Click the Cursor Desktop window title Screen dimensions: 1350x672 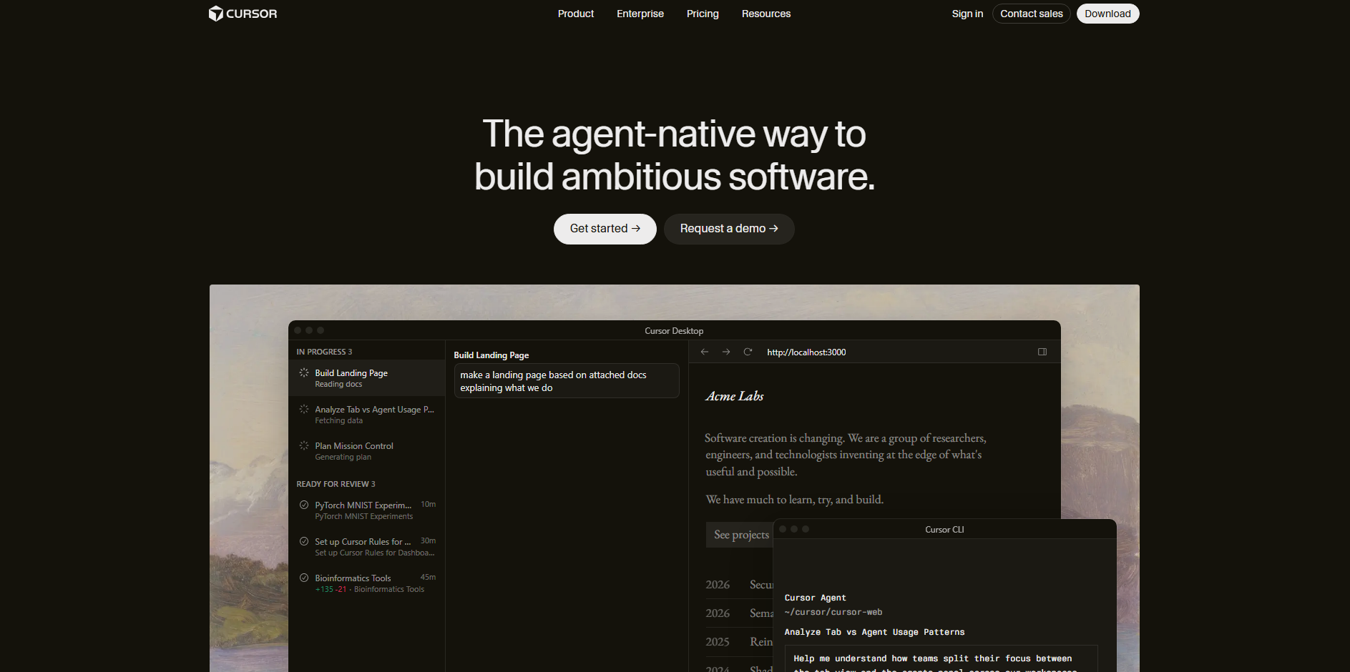pos(674,331)
